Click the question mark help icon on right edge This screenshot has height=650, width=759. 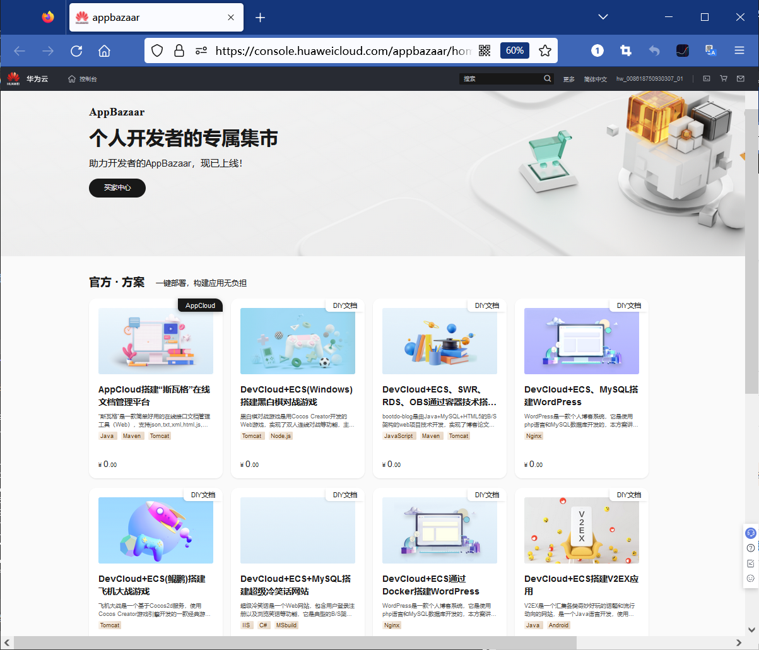(750, 548)
